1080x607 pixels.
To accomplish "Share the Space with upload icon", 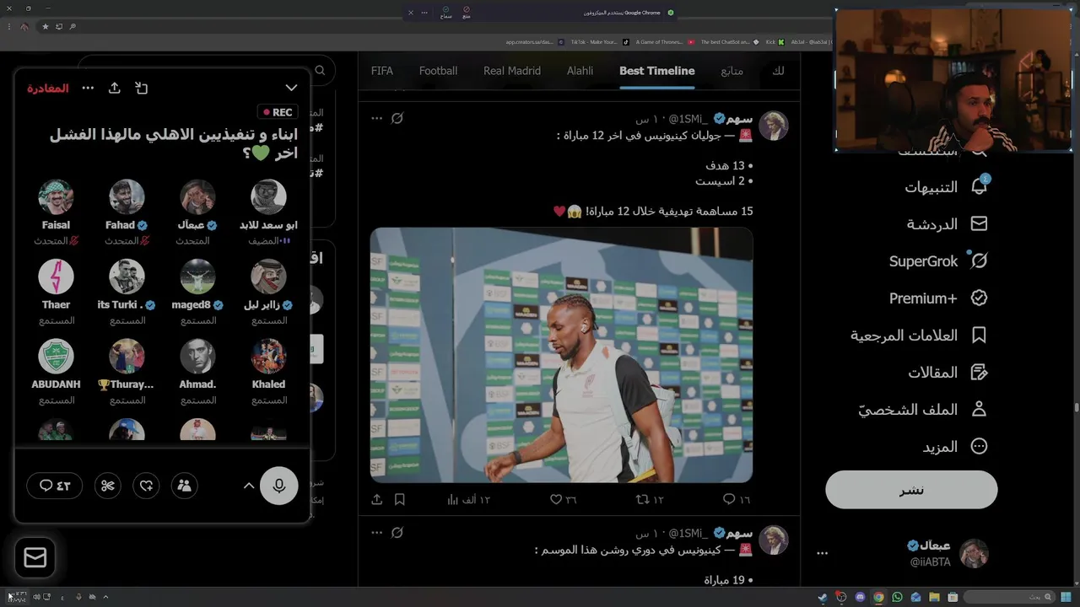I will point(115,88).
